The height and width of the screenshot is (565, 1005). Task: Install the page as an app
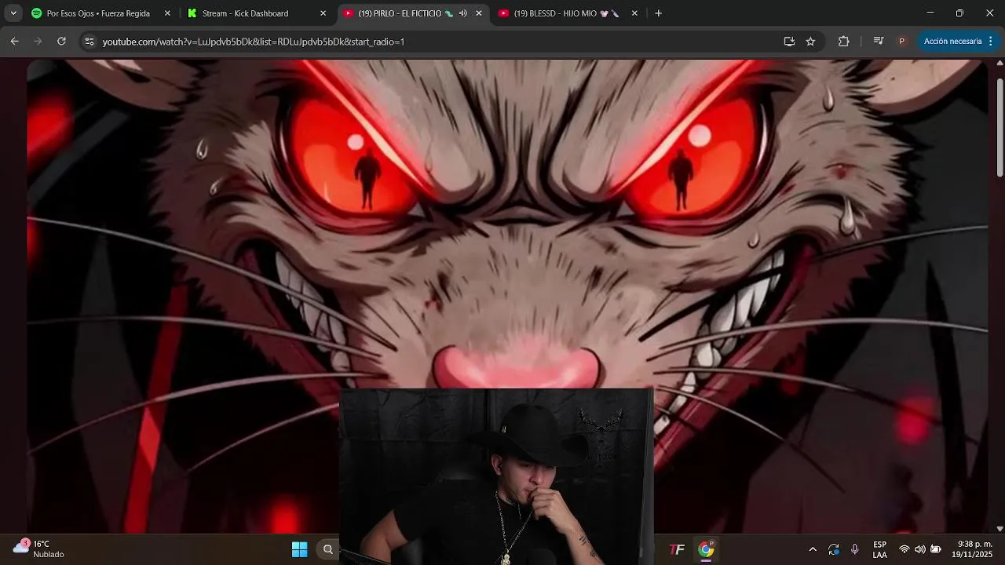pyautogui.click(x=789, y=42)
